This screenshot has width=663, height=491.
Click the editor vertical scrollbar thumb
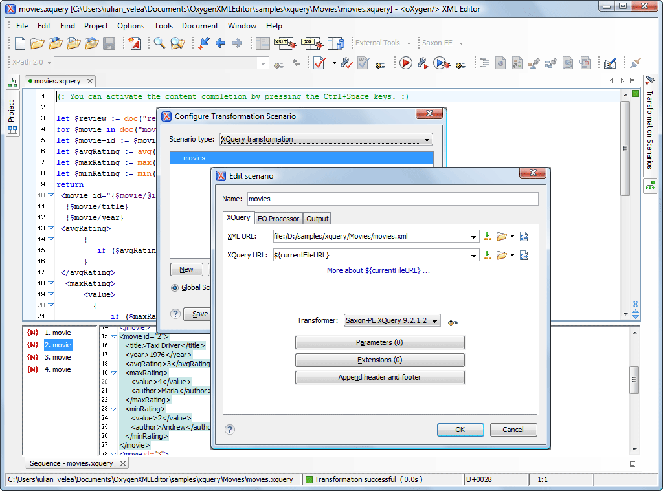(625, 148)
